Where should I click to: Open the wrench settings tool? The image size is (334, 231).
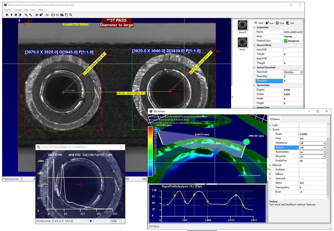coord(31,15)
